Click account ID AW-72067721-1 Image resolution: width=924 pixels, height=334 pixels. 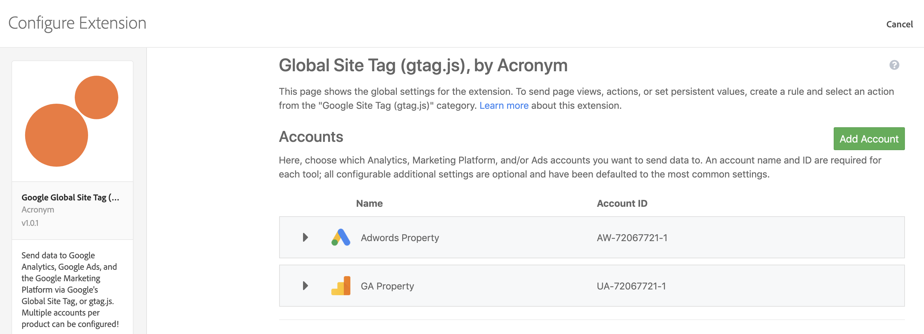[632, 238]
